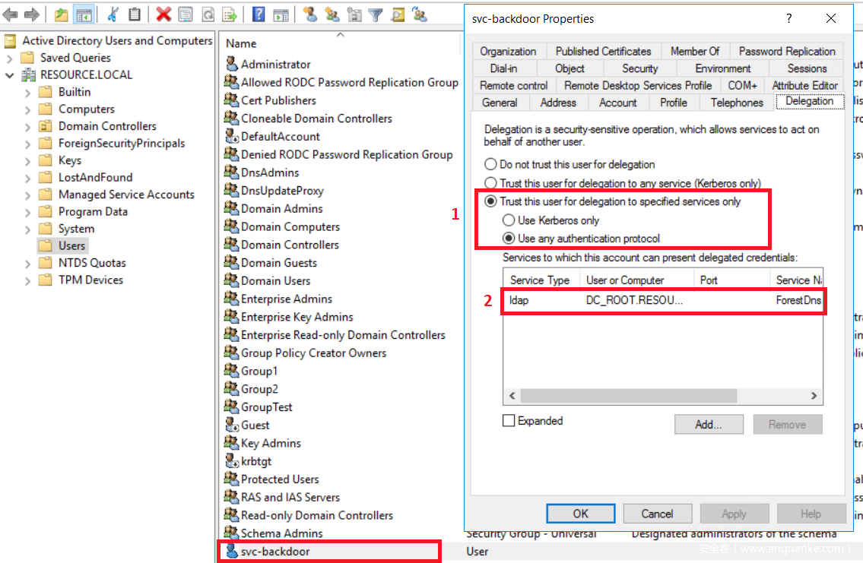
Task: Sort the list by Name column header
Action: point(340,43)
